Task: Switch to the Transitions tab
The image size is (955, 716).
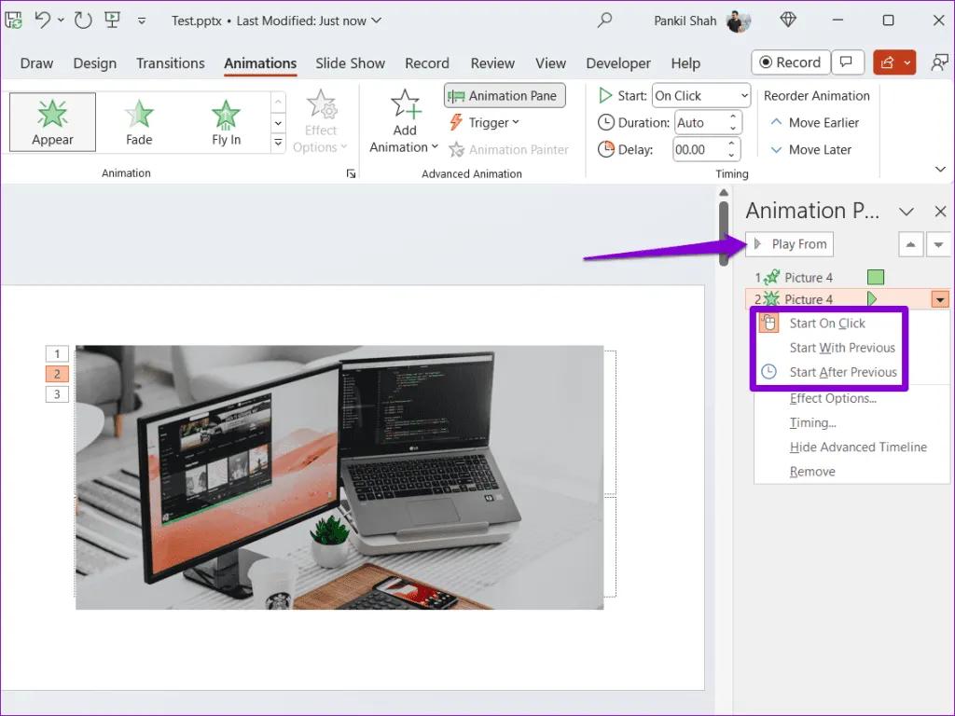Action: (x=170, y=63)
